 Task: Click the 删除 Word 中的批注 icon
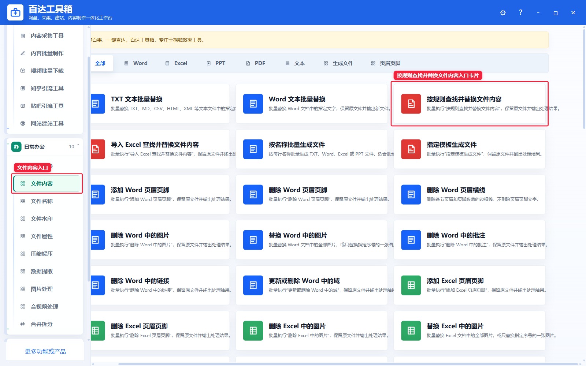tap(411, 240)
